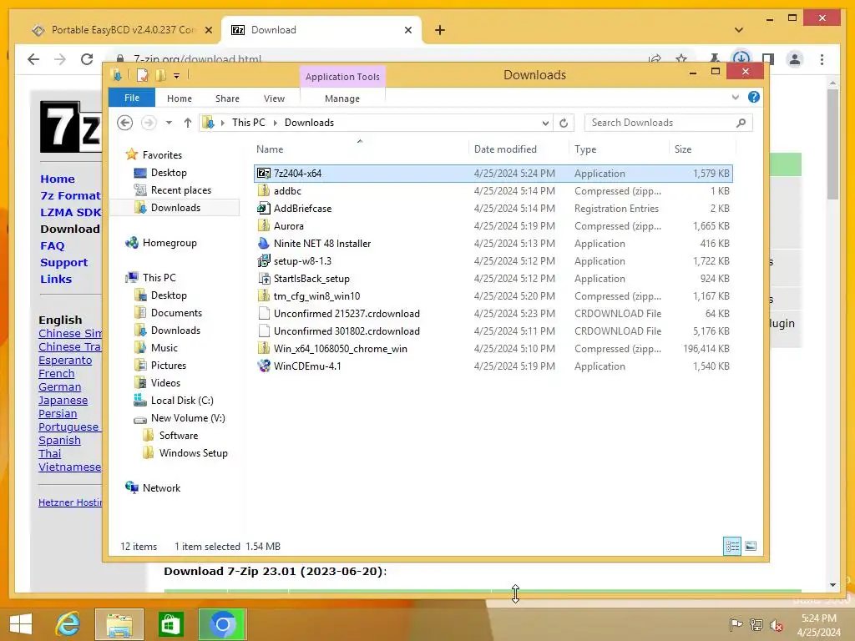The width and height of the screenshot is (855, 641).
Task: Click the setup-w8-1.3 installer icon
Action: (264, 260)
